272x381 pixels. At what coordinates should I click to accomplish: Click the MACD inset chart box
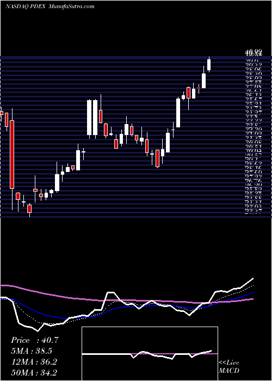point(150,354)
